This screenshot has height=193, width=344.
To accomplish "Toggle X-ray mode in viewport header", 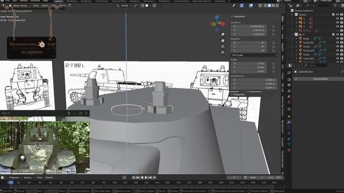I will pos(260,6).
